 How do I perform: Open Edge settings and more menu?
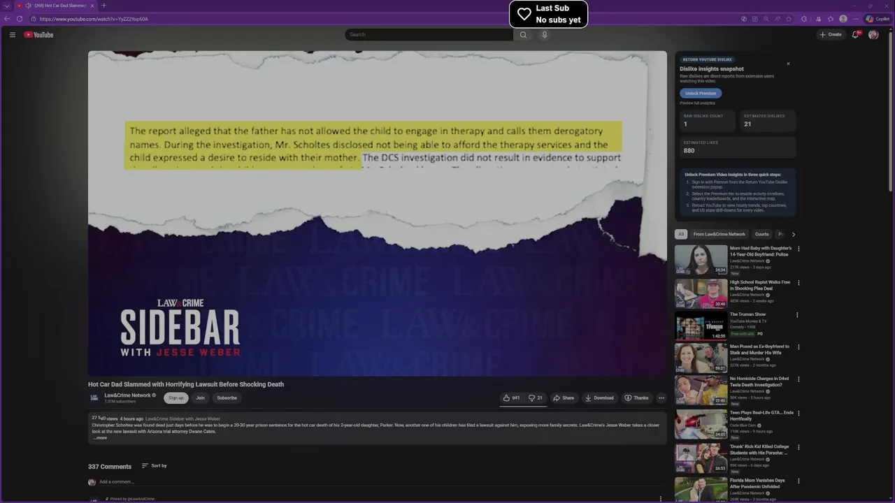click(855, 19)
